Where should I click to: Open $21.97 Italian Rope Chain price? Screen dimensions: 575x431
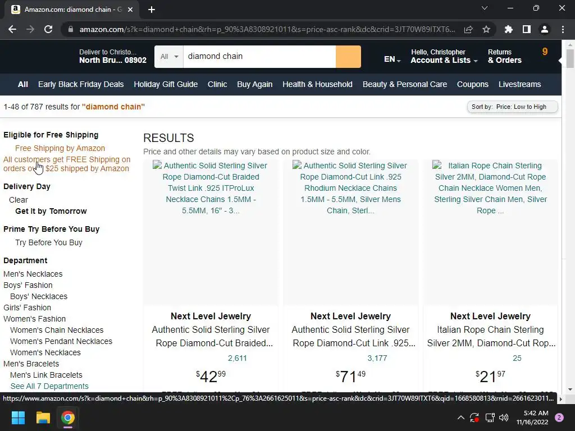point(490,377)
